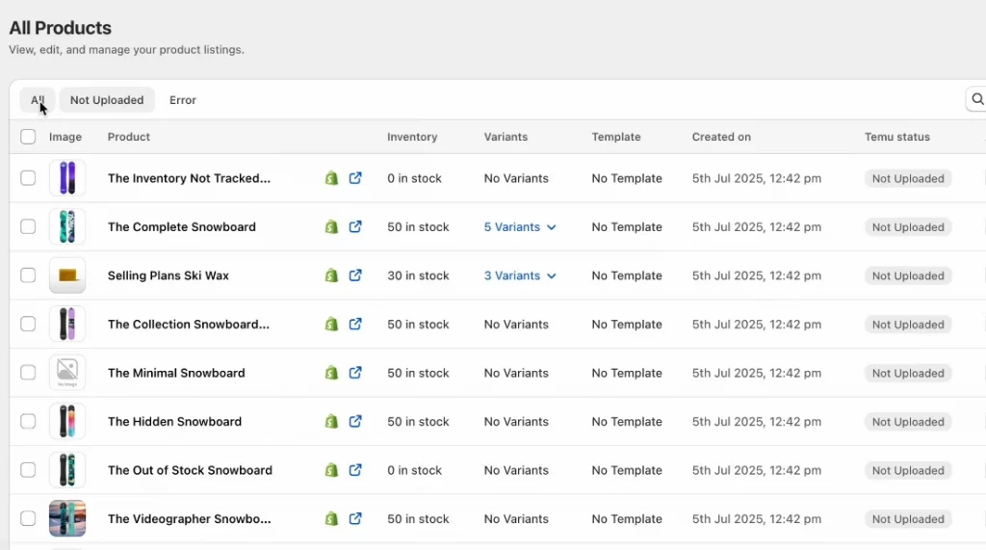Image resolution: width=986 pixels, height=550 pixels.
Task: Open external link for The Inventory Not Tracked product
Action: click(355, 178)
